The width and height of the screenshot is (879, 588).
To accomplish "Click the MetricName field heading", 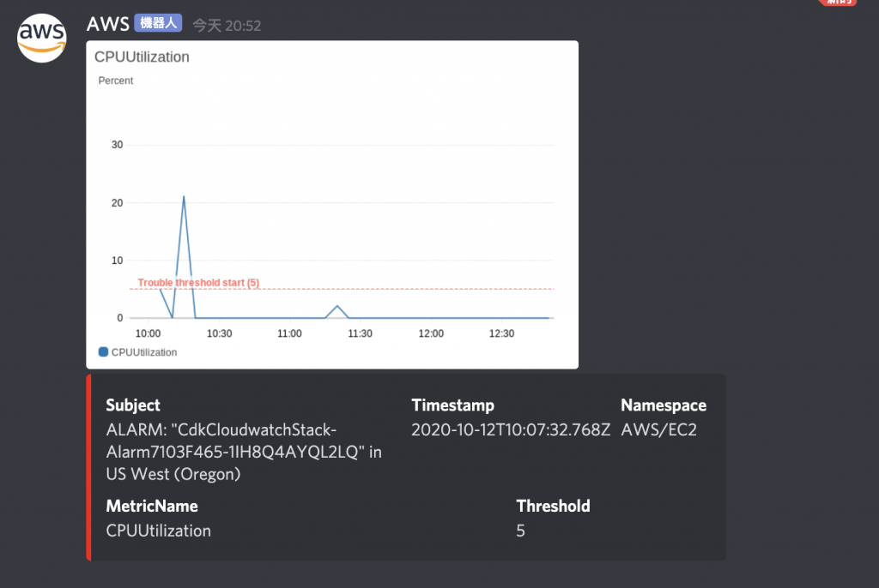I will pos(152,506).
